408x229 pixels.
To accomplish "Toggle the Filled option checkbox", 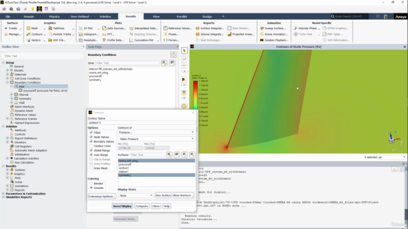I will click(x=91, y=132).
